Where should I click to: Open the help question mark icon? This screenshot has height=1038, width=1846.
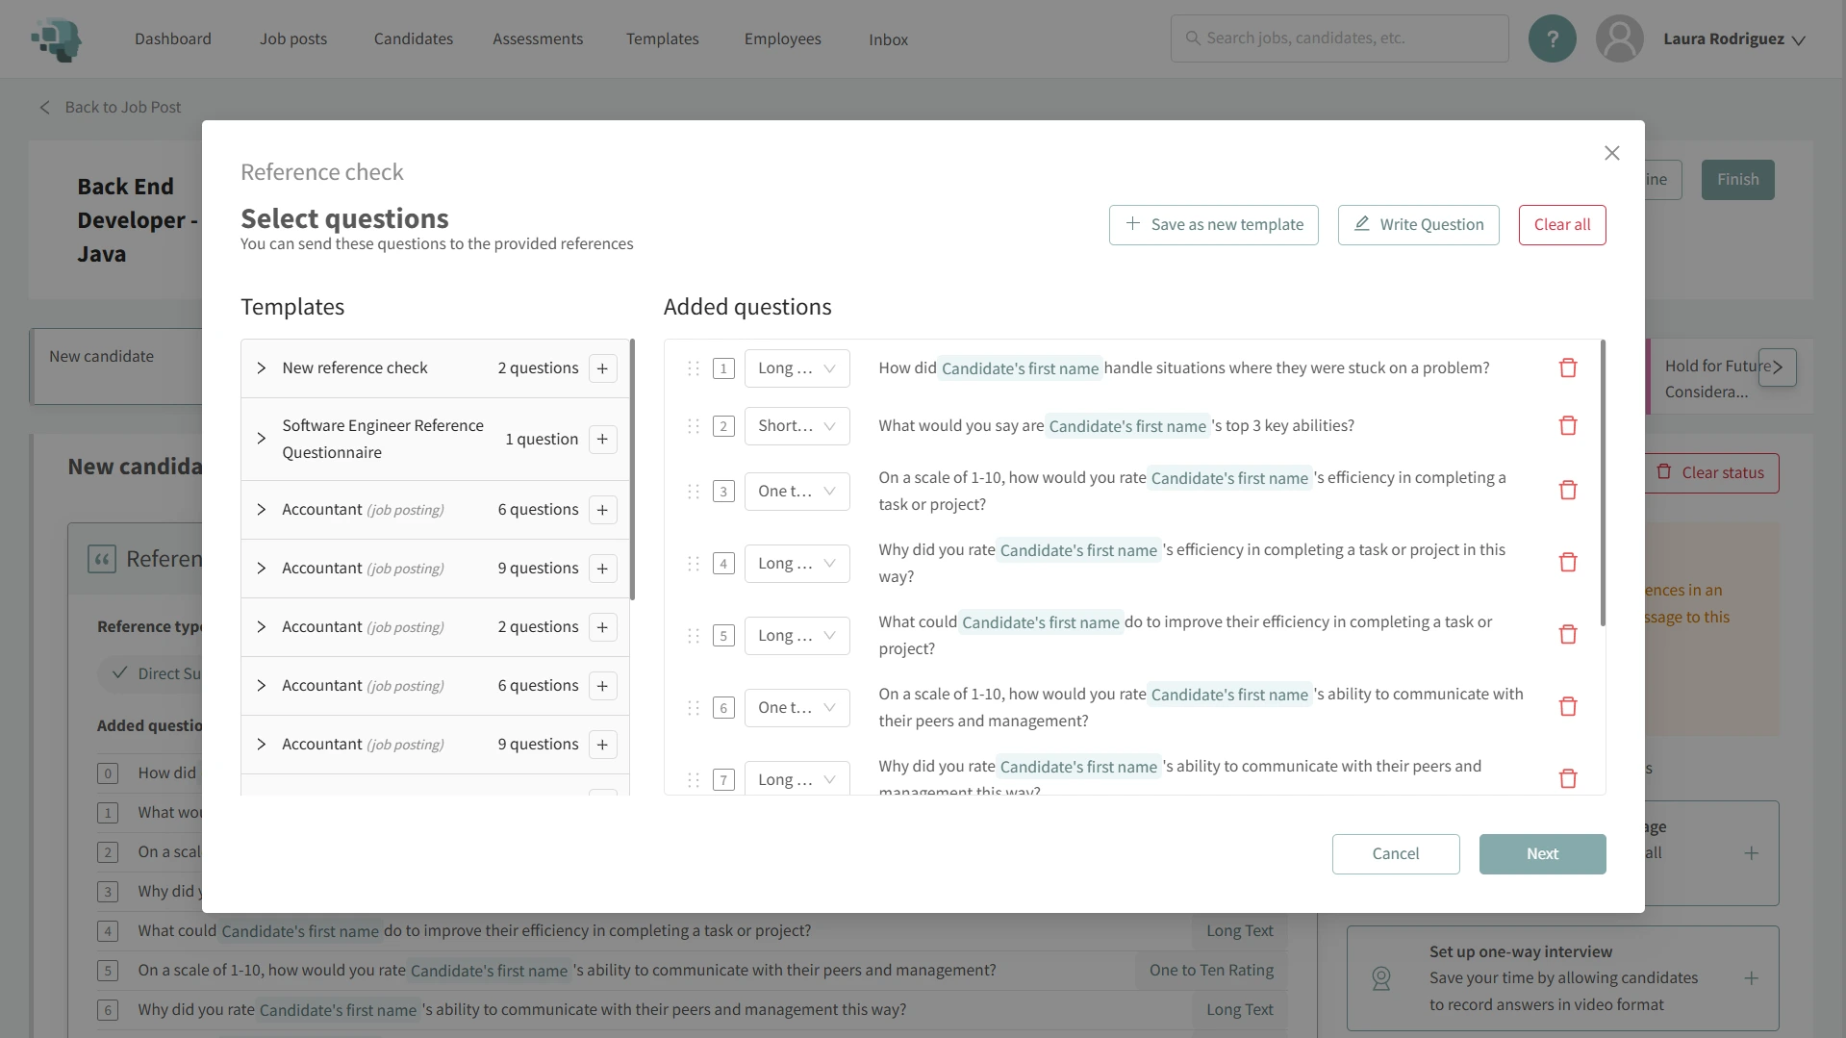click(1552, 38)
